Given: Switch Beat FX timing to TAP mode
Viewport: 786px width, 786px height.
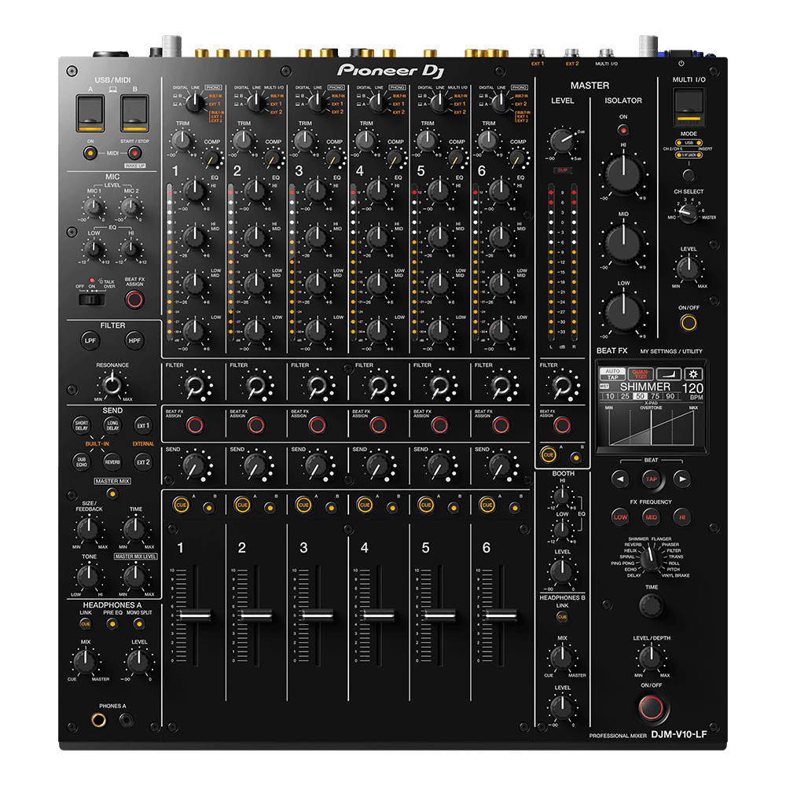Looking at the screenshot, I should (614, 377).
